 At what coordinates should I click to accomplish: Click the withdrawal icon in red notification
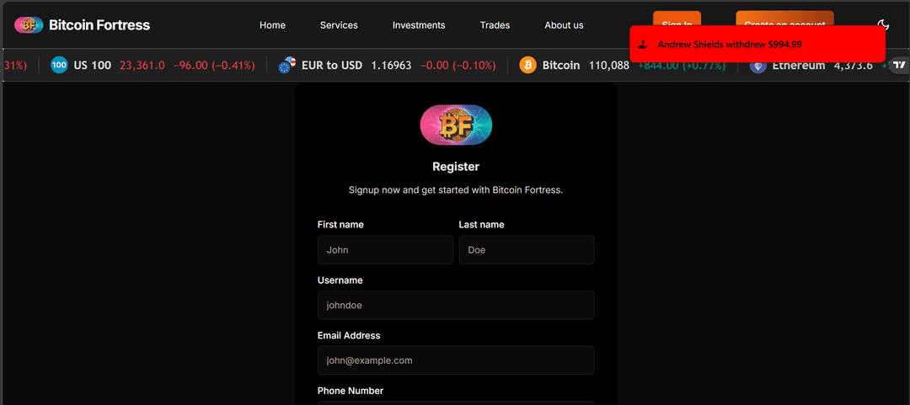[643, 45]
